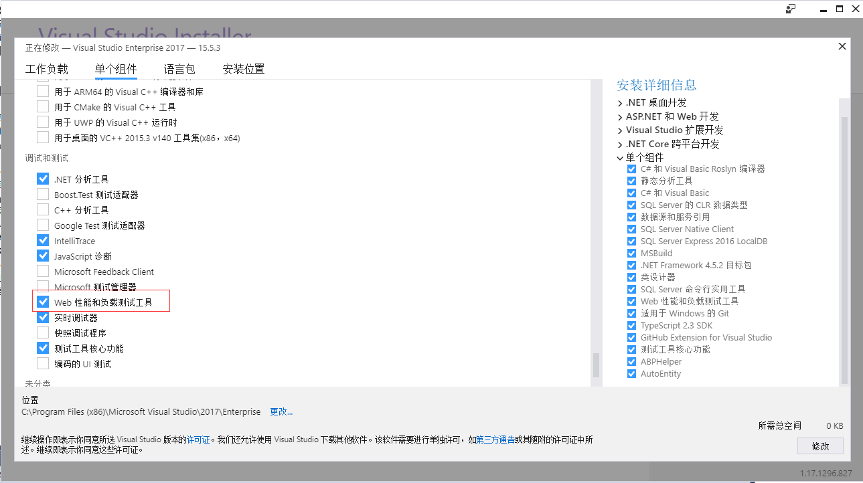Image resolution: width=863 pixels, height=483 pixels.
Task: Enable C++ 分析工具 checkbox
Action: pos(43,210)
